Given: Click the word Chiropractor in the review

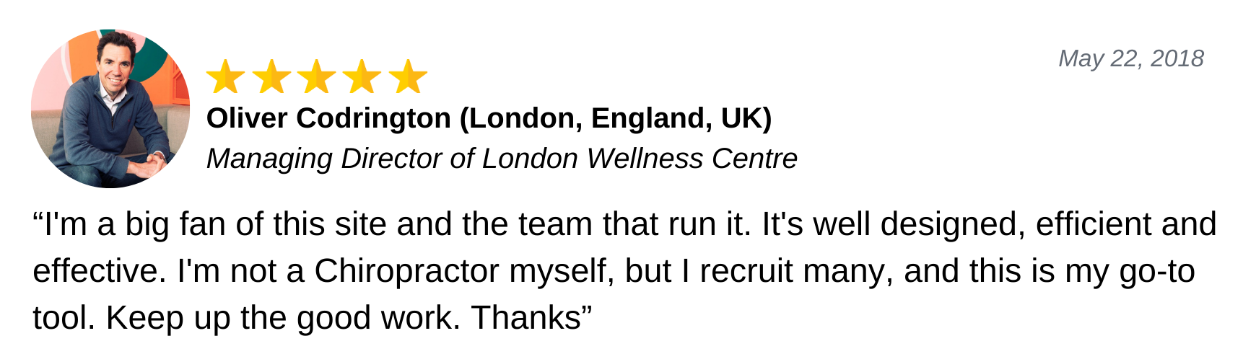Looking at the screenshot, I should [x=406, y=272].
